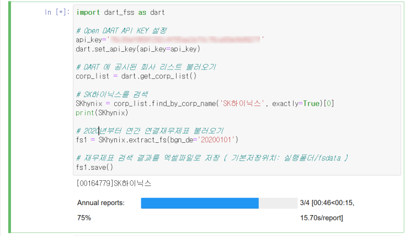Click the '# SK하이닉스를 검색' comment
The height and width of the screenshot is (236, 410).
(x=112, y=94)
